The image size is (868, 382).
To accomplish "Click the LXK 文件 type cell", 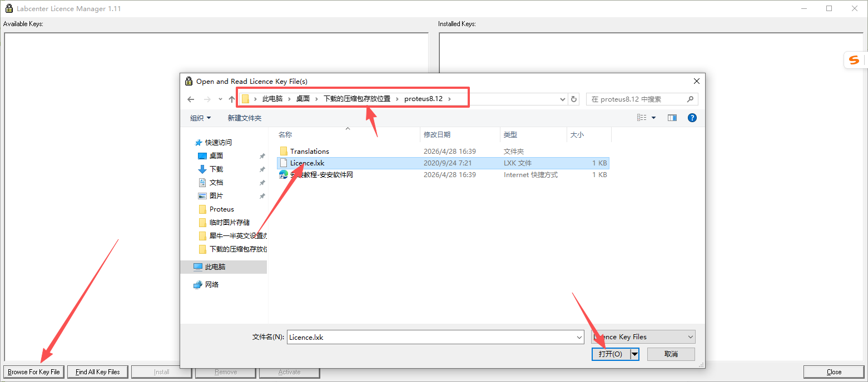I will 518,163.
